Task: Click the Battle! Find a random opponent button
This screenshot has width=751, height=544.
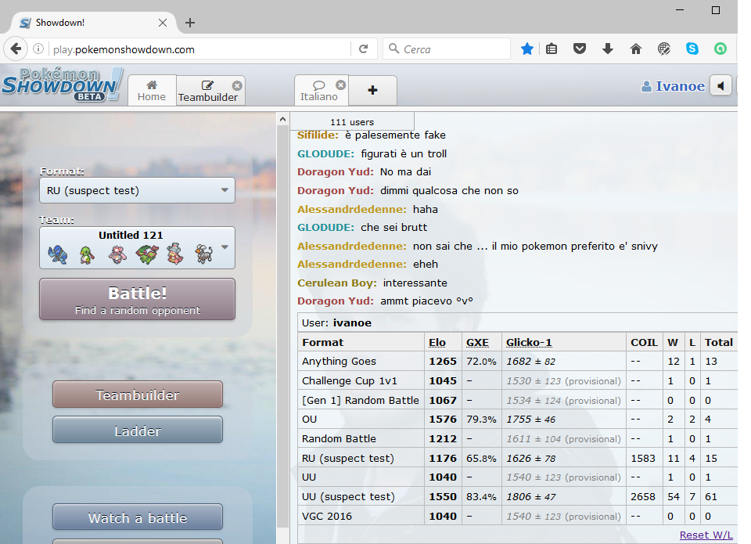Action: [138, 299]
